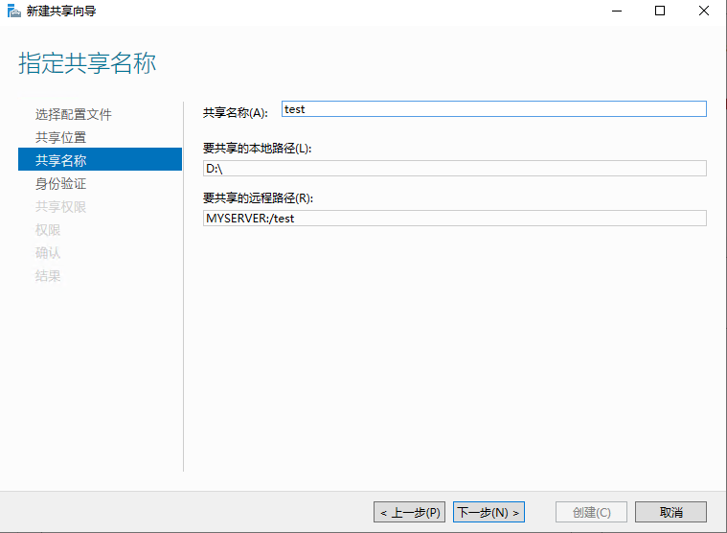Click the 共享名称(A) field label
The image size is (727, 533).
click(x=236, y=112)
